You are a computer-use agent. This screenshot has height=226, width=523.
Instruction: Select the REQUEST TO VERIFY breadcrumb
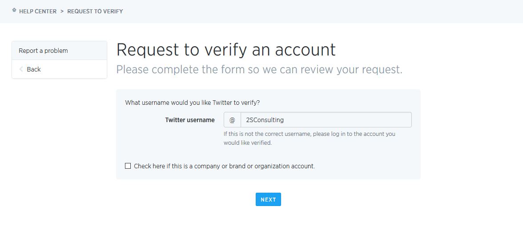pyautogui.click(x=95, y=11)
